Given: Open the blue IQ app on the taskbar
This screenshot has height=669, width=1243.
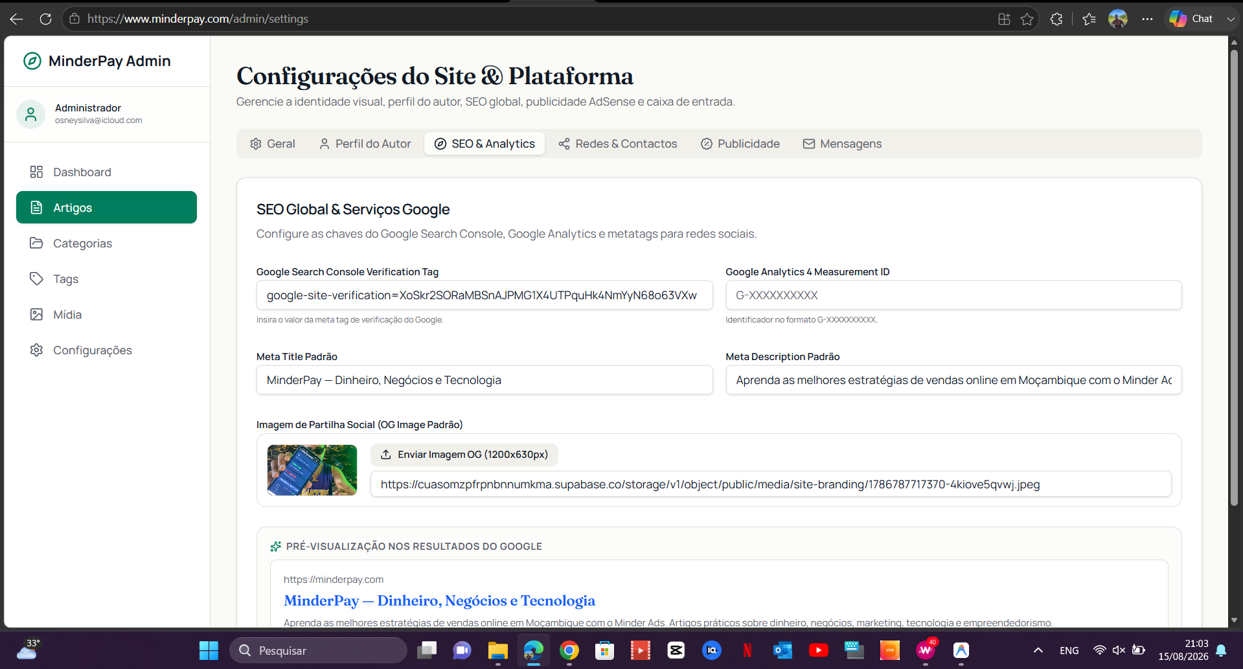Looking at the screenshot, I should tap(711, 650).
